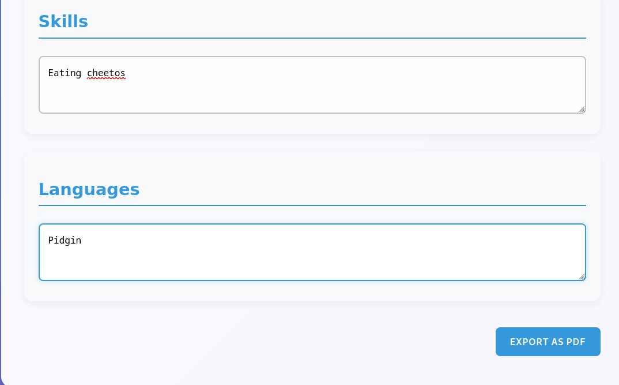
Task: Select the Skills section heading
Action: coord(63,21)
